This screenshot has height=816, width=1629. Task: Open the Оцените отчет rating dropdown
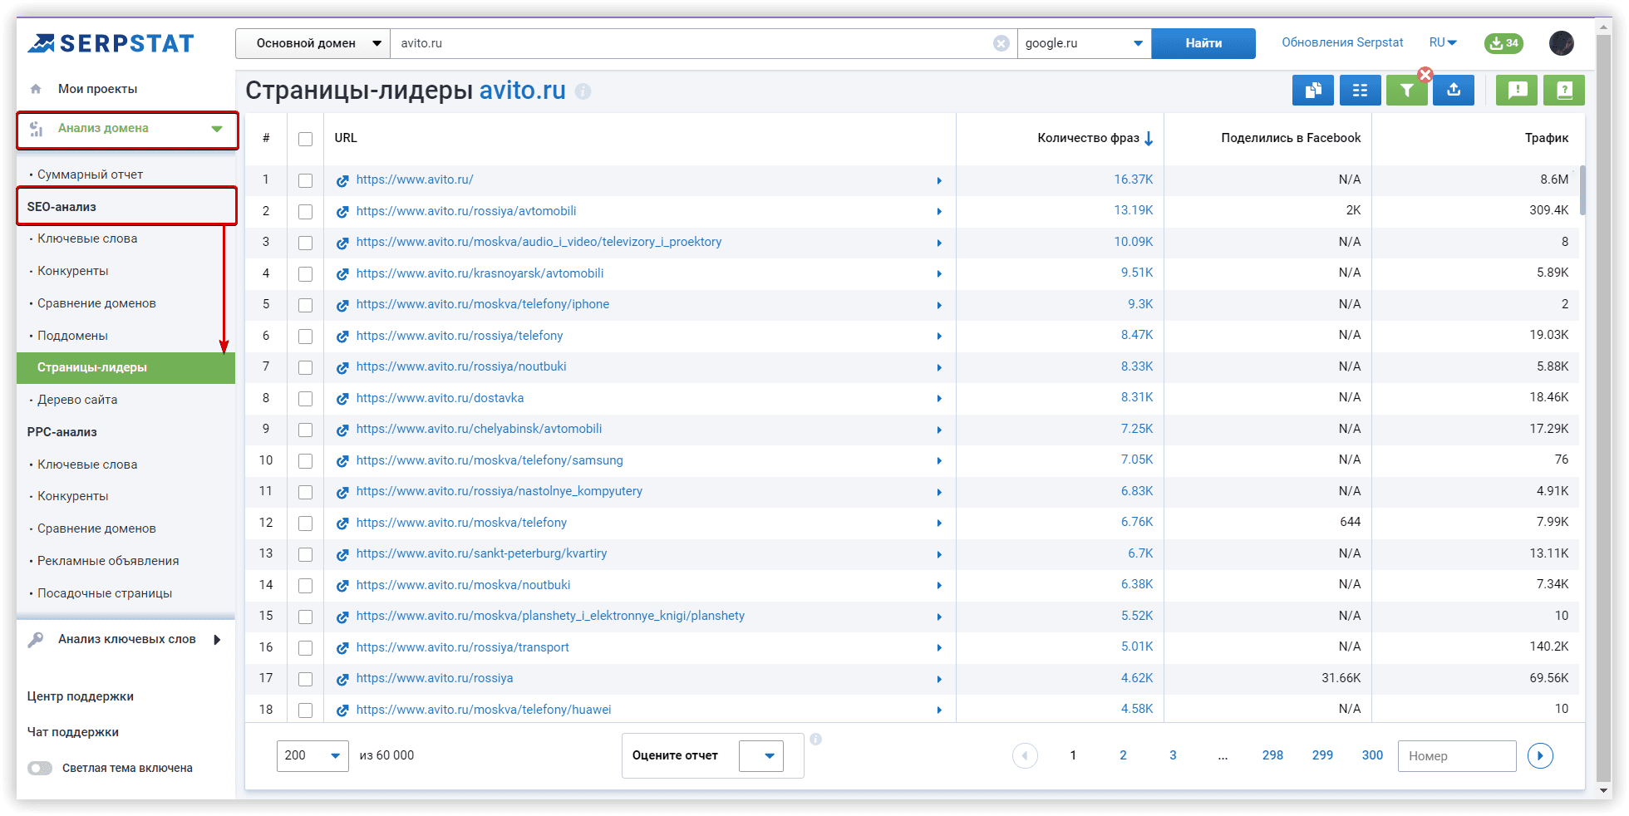(x=761, y=755)
